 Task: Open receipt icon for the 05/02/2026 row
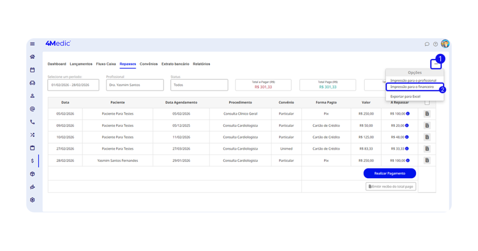click(427, 114)
